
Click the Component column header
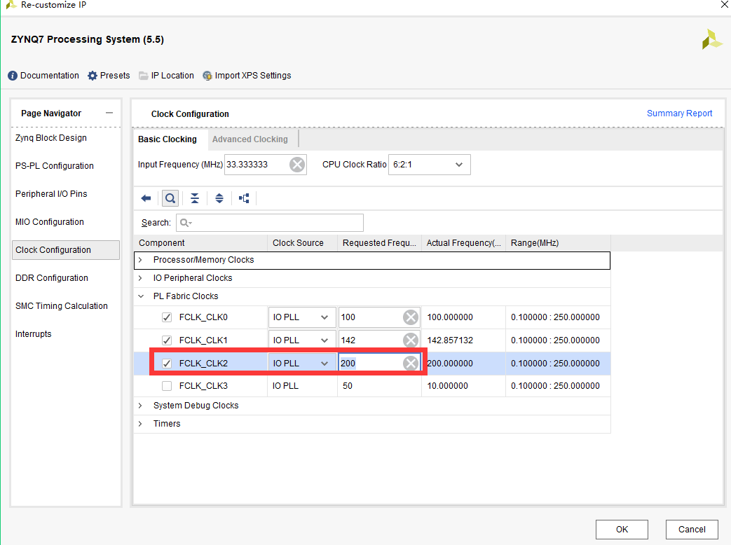200,242
